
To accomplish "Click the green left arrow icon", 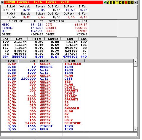I will pos(105,2).
